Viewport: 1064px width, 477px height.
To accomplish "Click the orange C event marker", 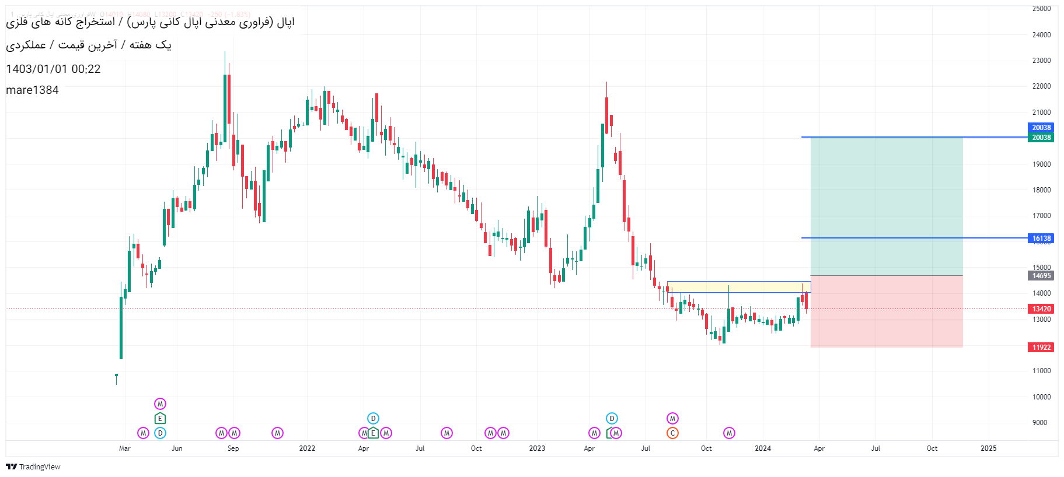I will point(672,433).
